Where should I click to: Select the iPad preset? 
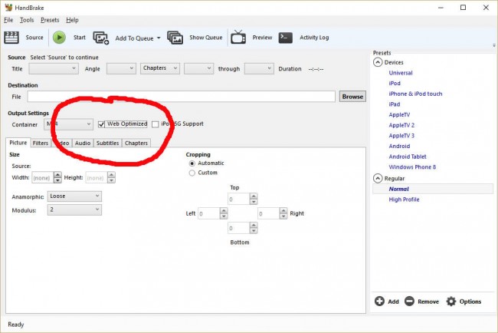pos(394,104)
